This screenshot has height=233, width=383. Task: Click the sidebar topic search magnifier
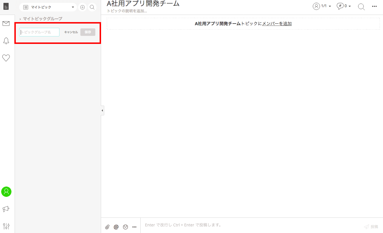92,7
